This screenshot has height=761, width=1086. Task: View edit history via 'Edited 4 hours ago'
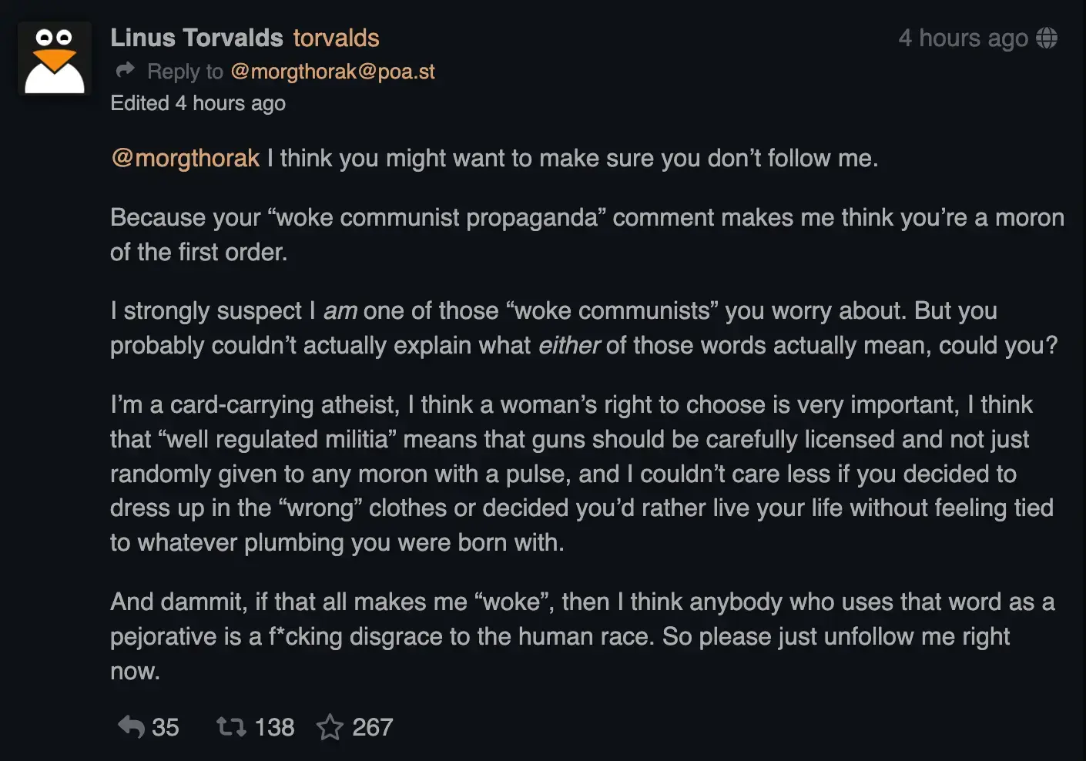pos(198,103)
